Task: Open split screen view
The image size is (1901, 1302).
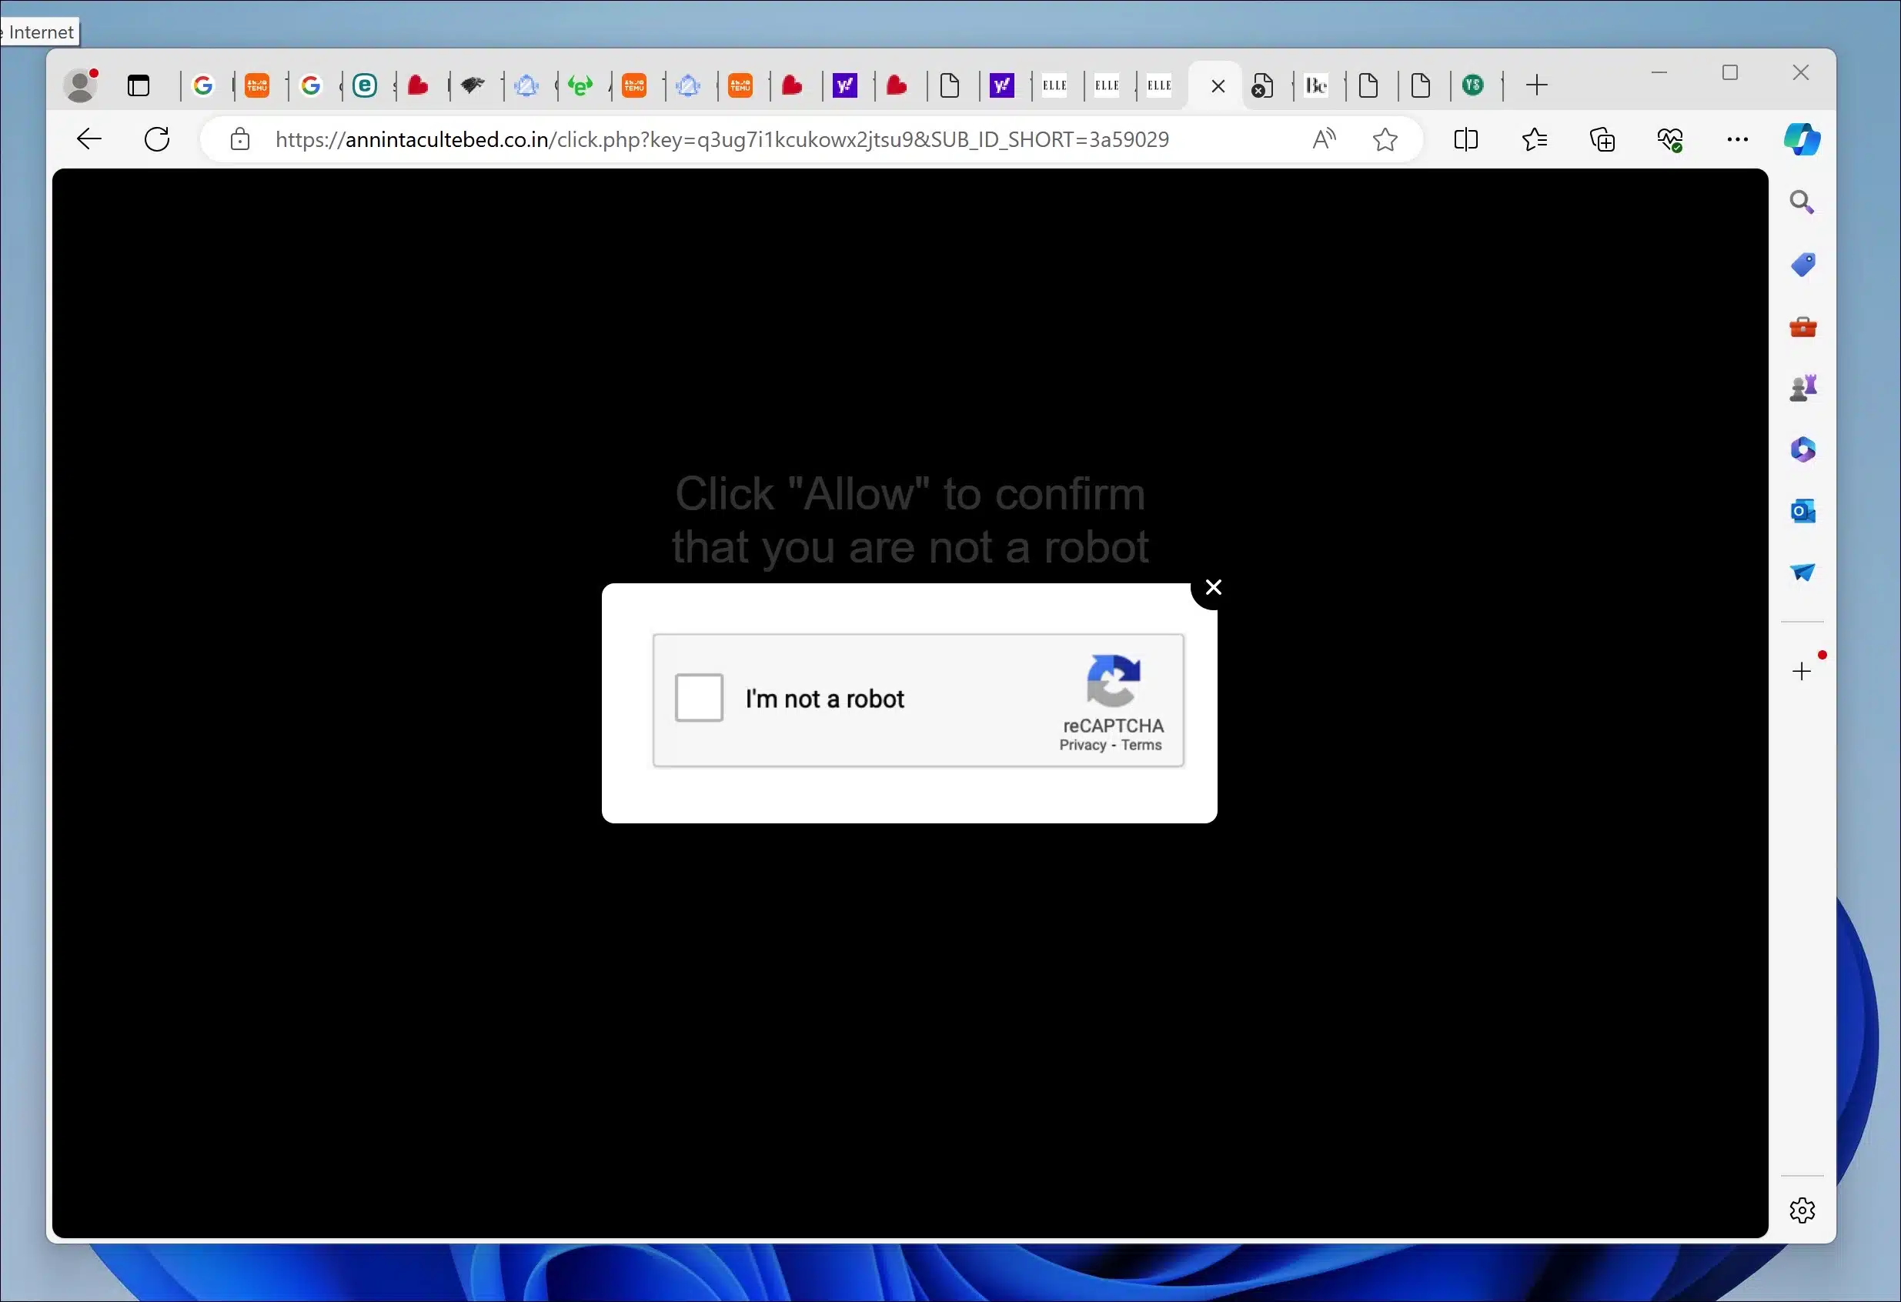Action: point(1466,139)
